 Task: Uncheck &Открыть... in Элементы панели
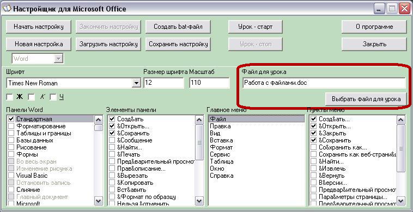click(x=112, y=126)
